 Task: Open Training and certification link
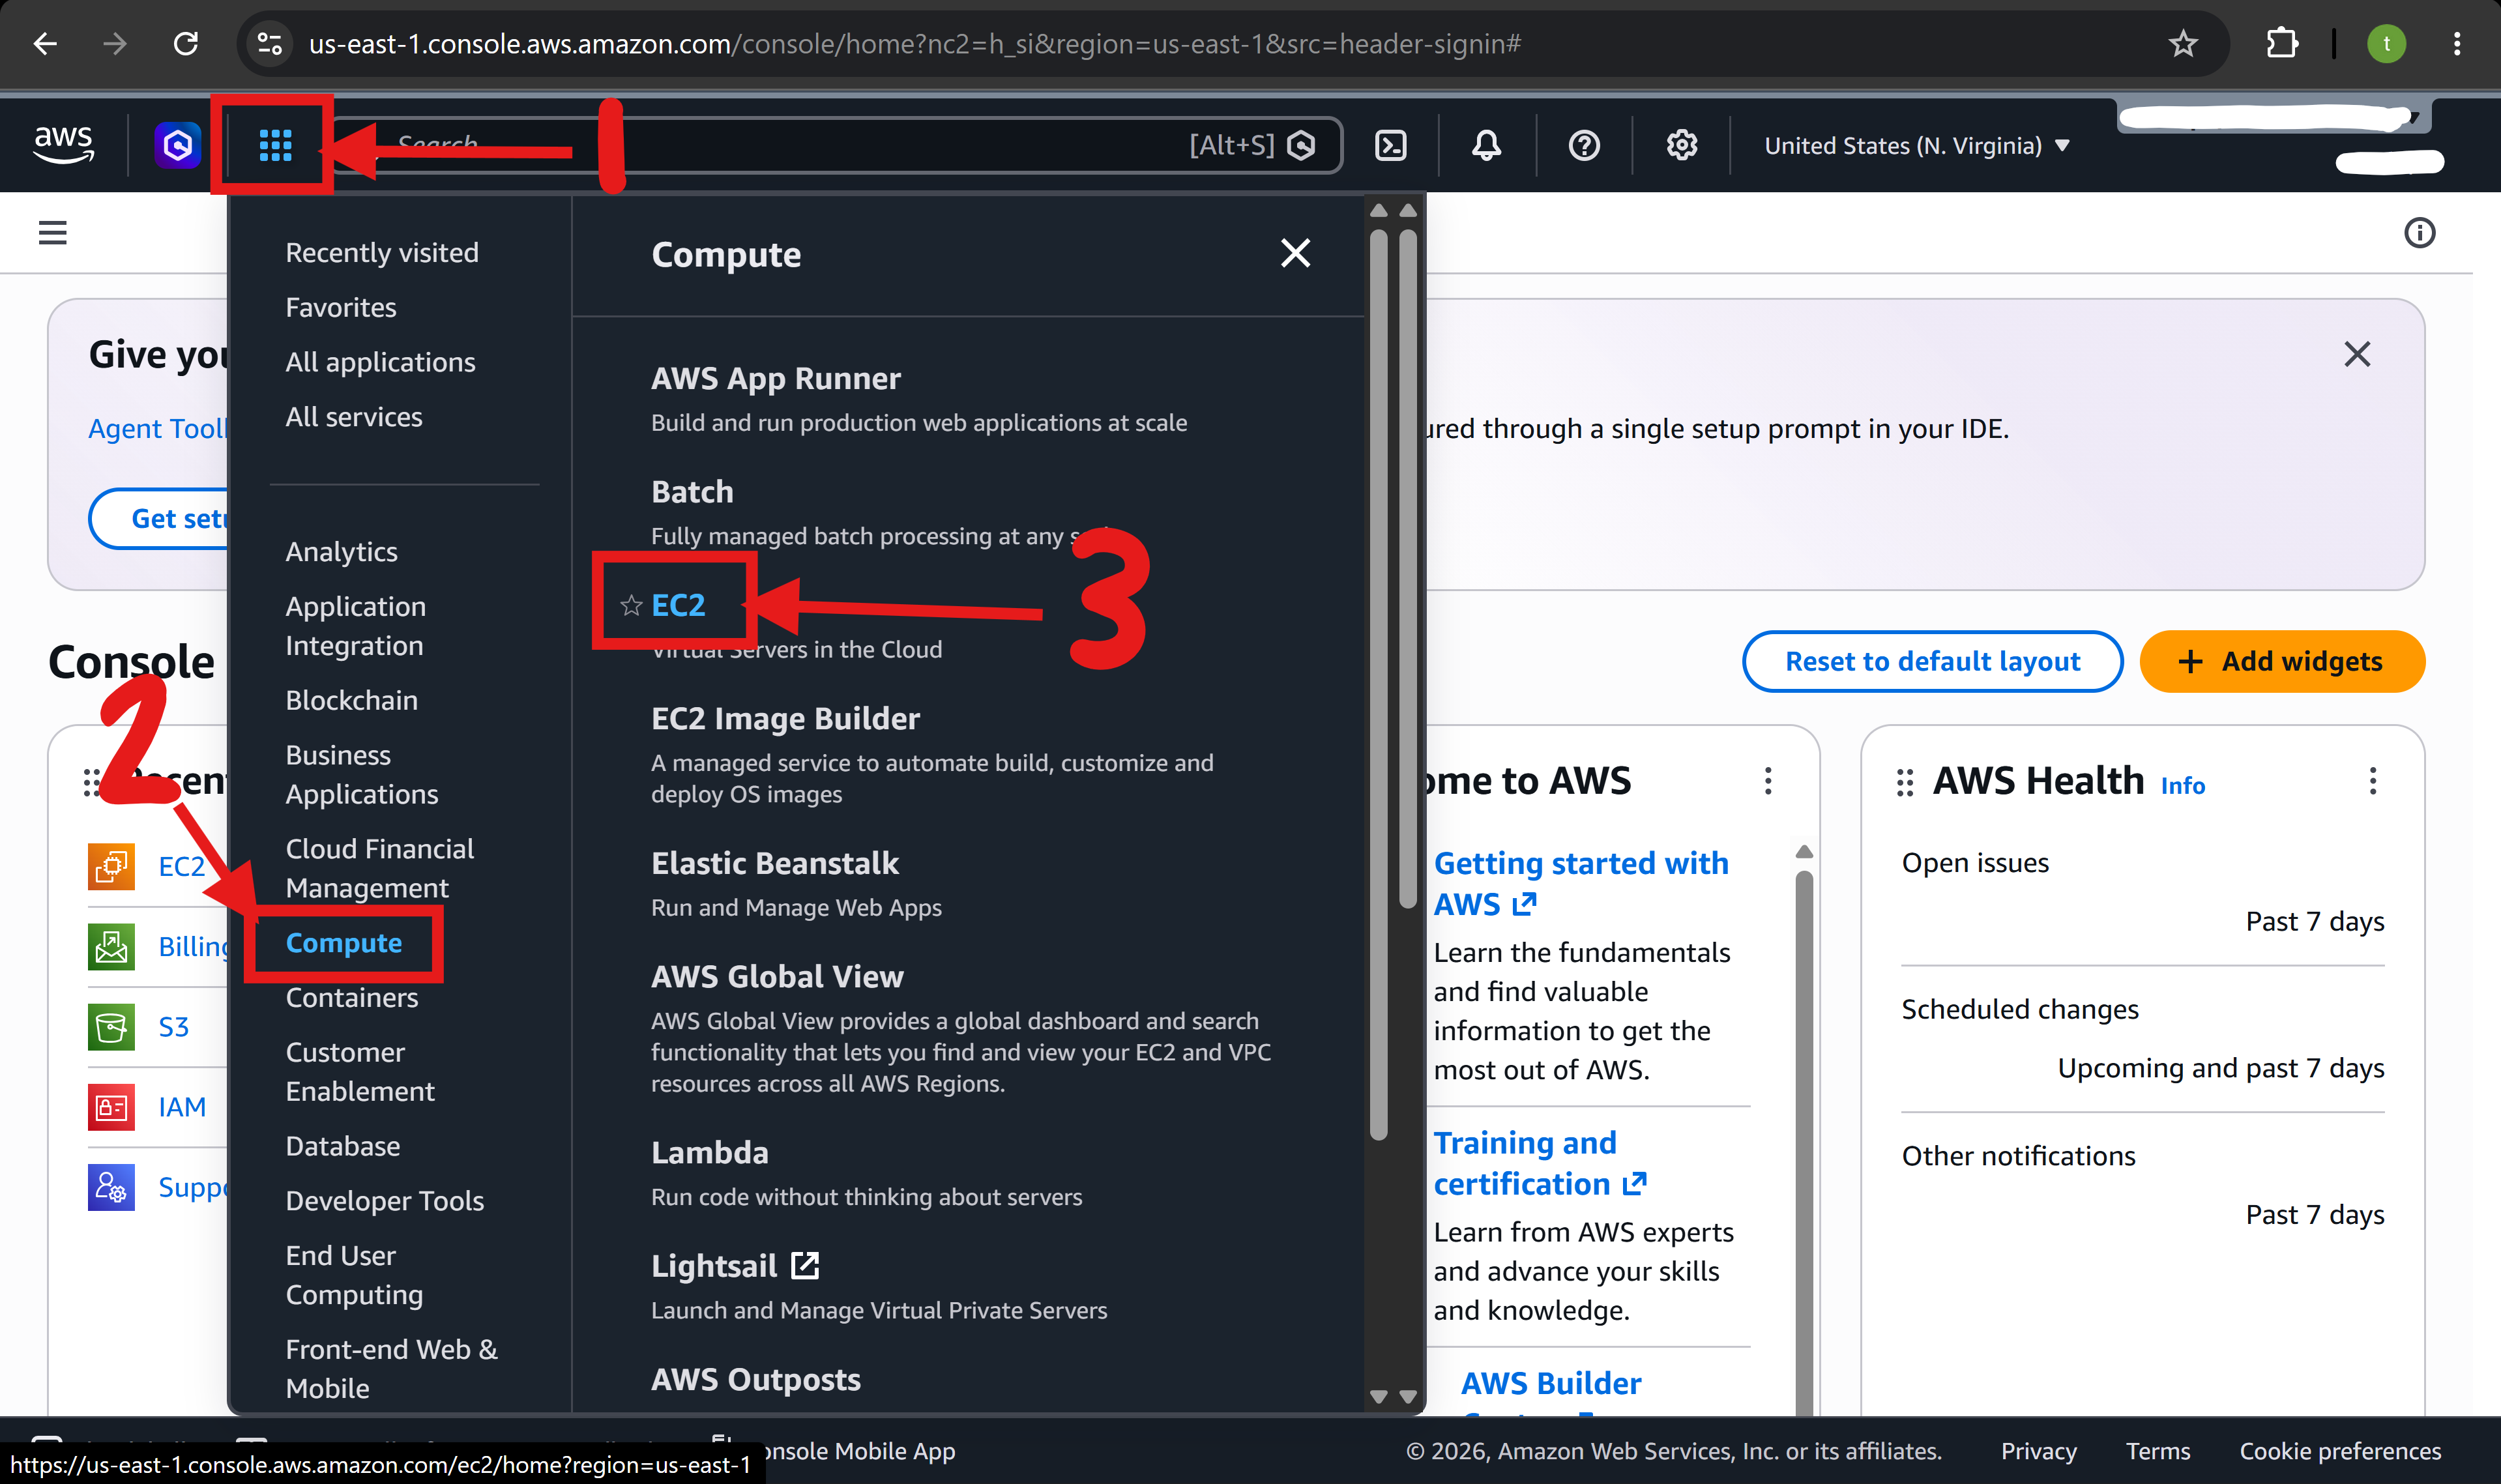click(x=1540, y=1164)
